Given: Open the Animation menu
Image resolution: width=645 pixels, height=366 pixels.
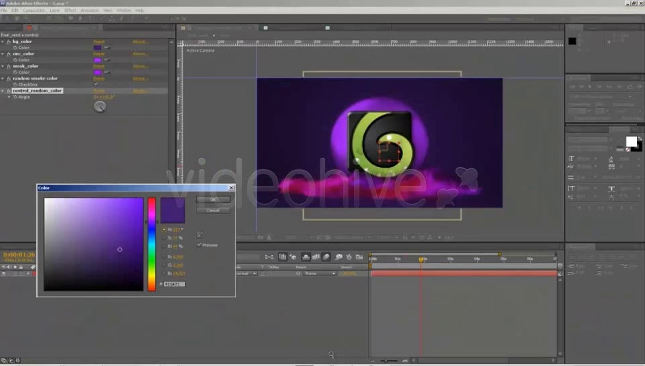Looking at the screenshot, I should point(90,10).
